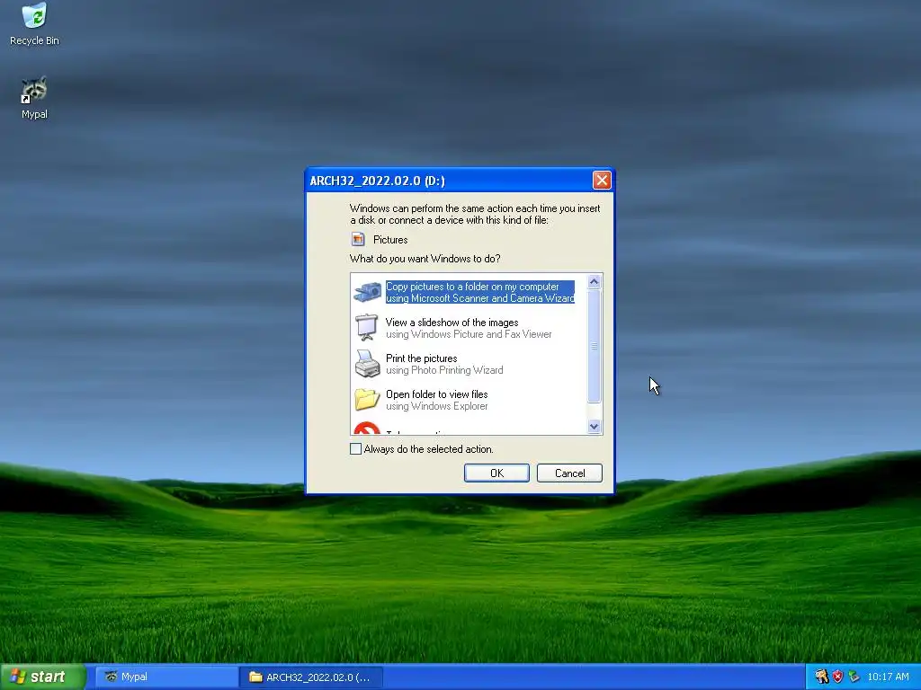Click the 10:17 AM clock
Screen dimensions: 921x690
[888, 677]
